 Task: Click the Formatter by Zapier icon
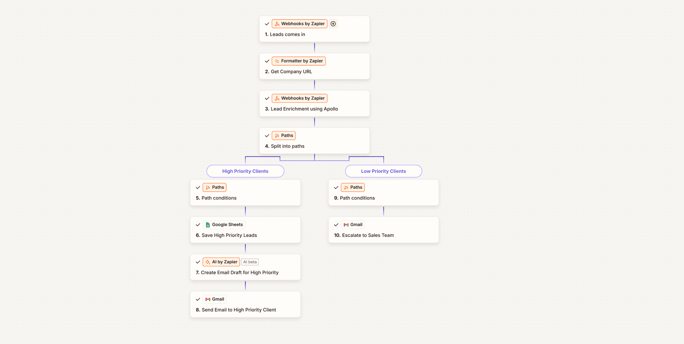coord(277,61)
